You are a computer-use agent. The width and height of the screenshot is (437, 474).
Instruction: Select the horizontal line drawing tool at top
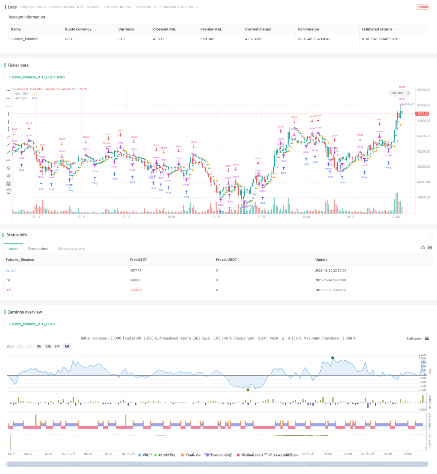coord(8,90)
